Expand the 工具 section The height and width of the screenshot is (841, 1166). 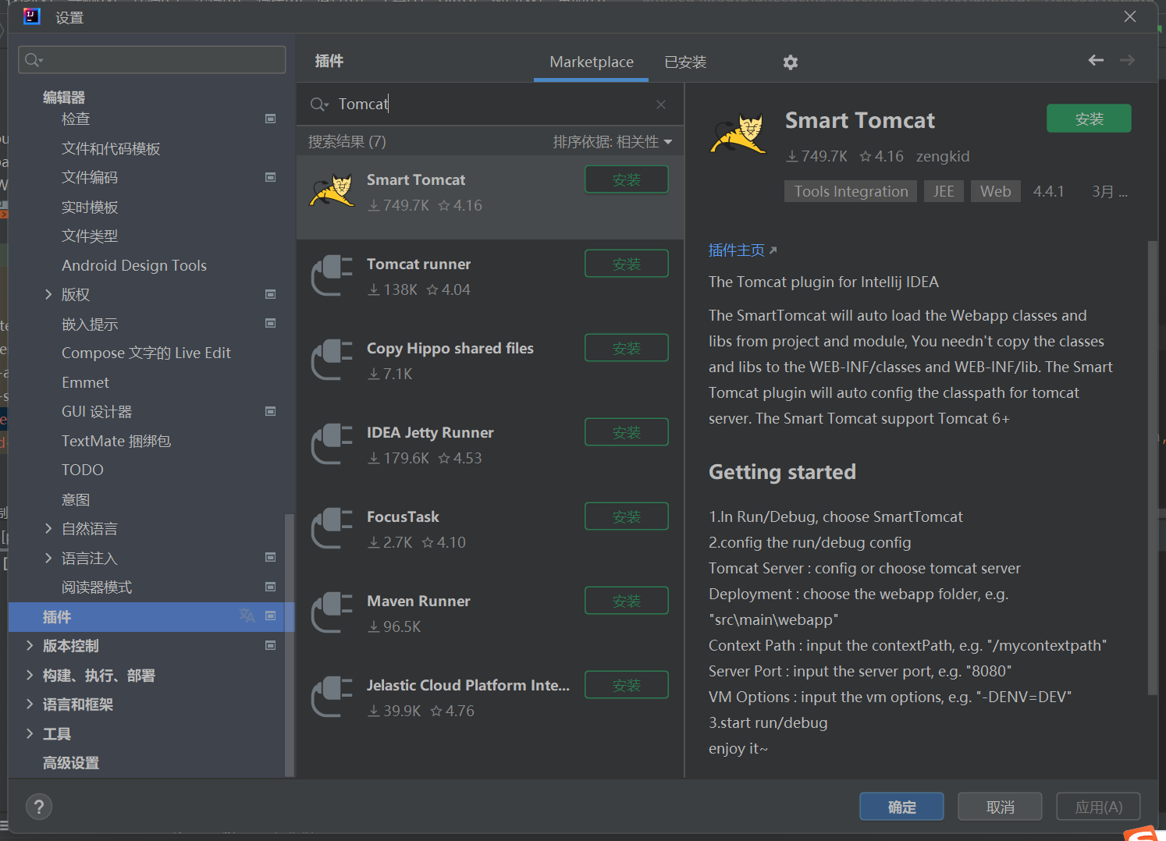click(30, 733)
